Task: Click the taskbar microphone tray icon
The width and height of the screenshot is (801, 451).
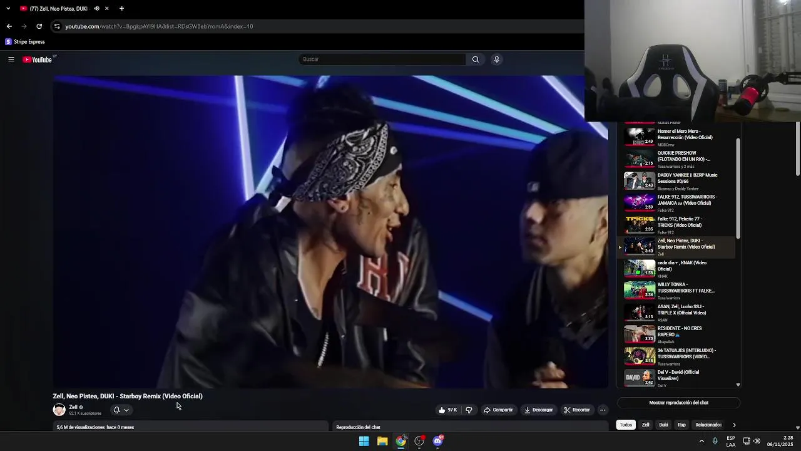Action: 715,441
